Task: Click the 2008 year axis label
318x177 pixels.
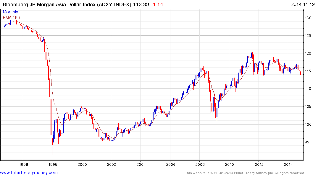Action: click(x=200, y=164)
